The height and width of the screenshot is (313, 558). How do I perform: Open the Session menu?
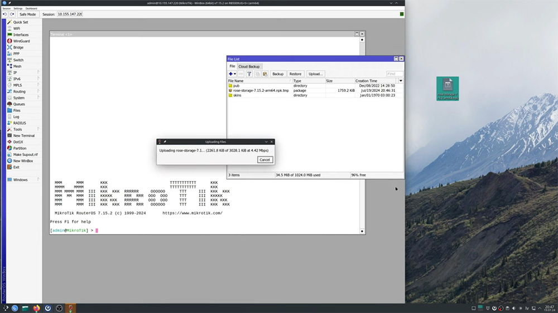6,8
